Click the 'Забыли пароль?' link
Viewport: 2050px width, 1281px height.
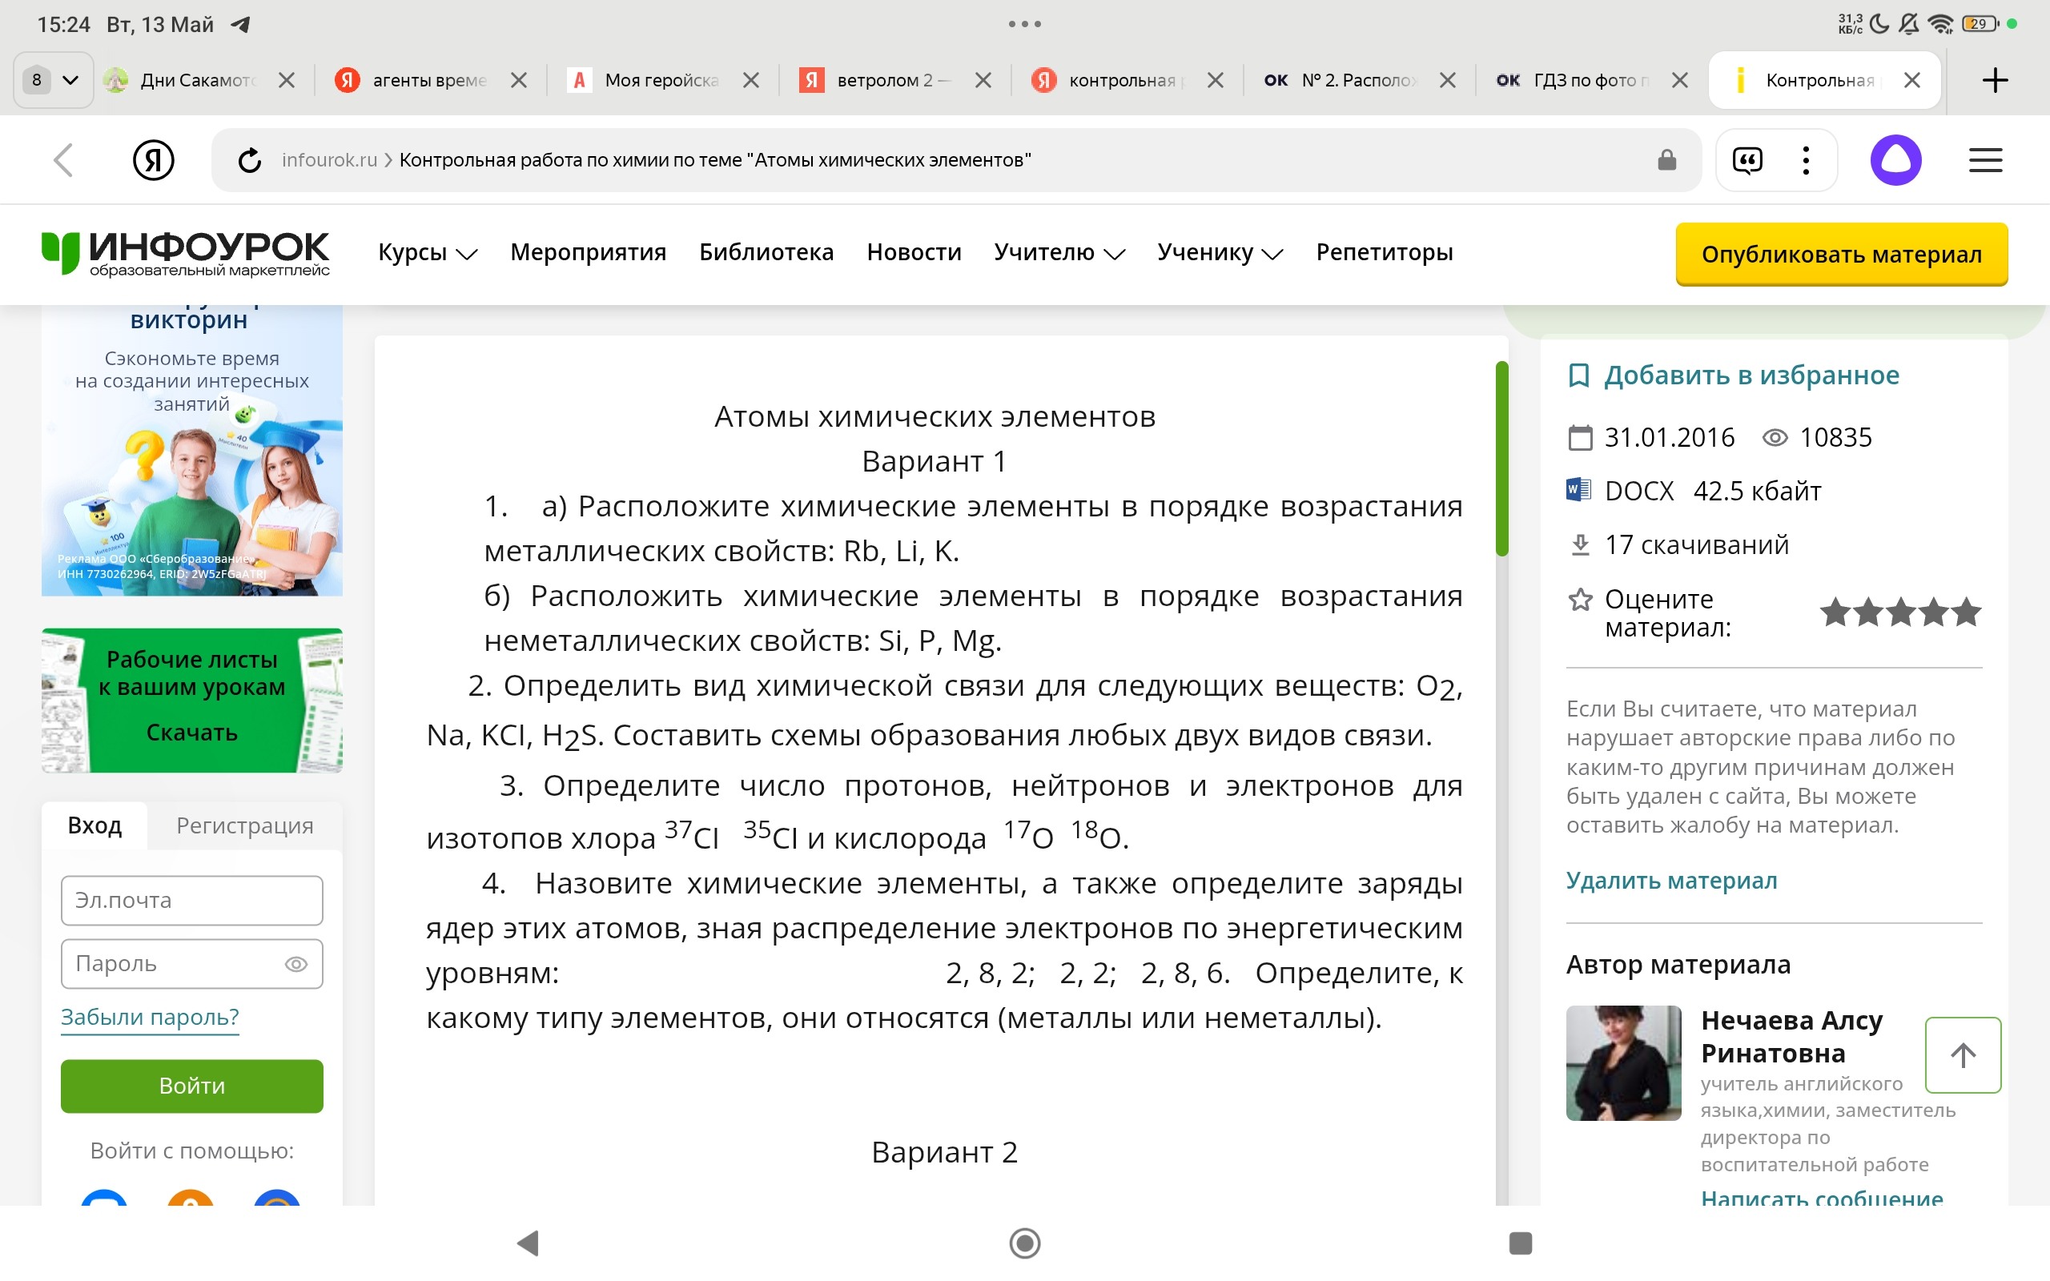(150, 1017)
